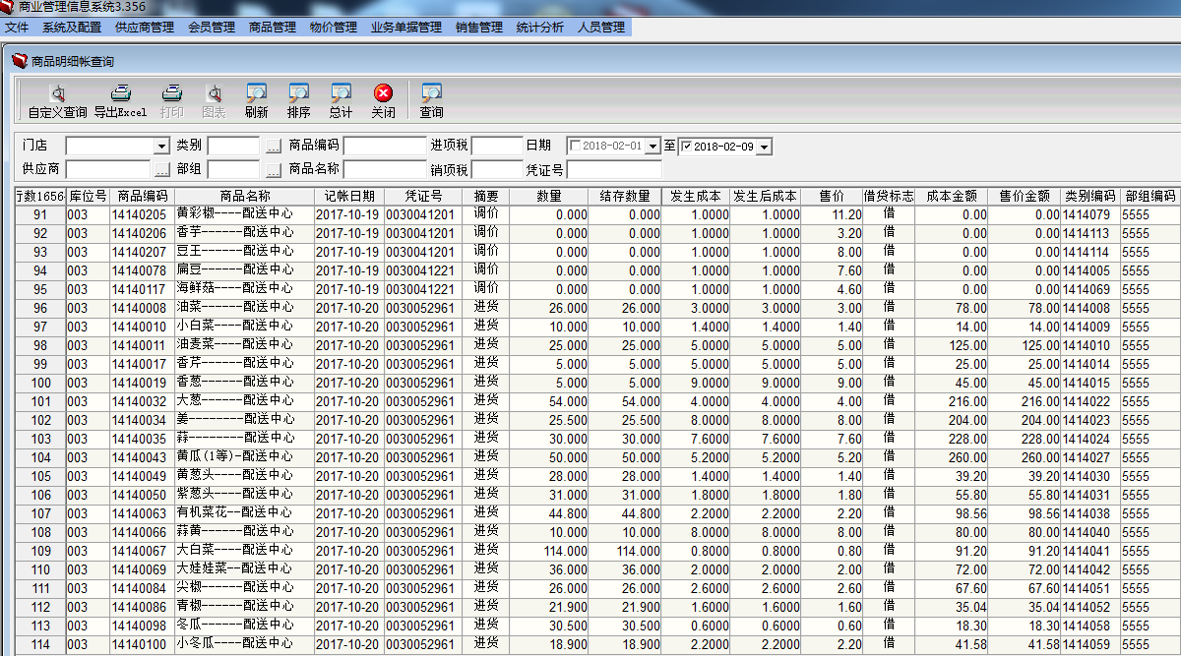Image resolution: width=1181 pixels, height=656 pixels.
Task: Click into the 进项税 input box
Action: click(x=497, y=147)
